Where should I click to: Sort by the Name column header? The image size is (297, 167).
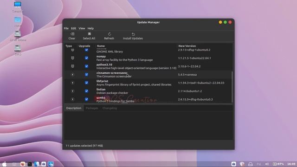[x=101, y=46]
